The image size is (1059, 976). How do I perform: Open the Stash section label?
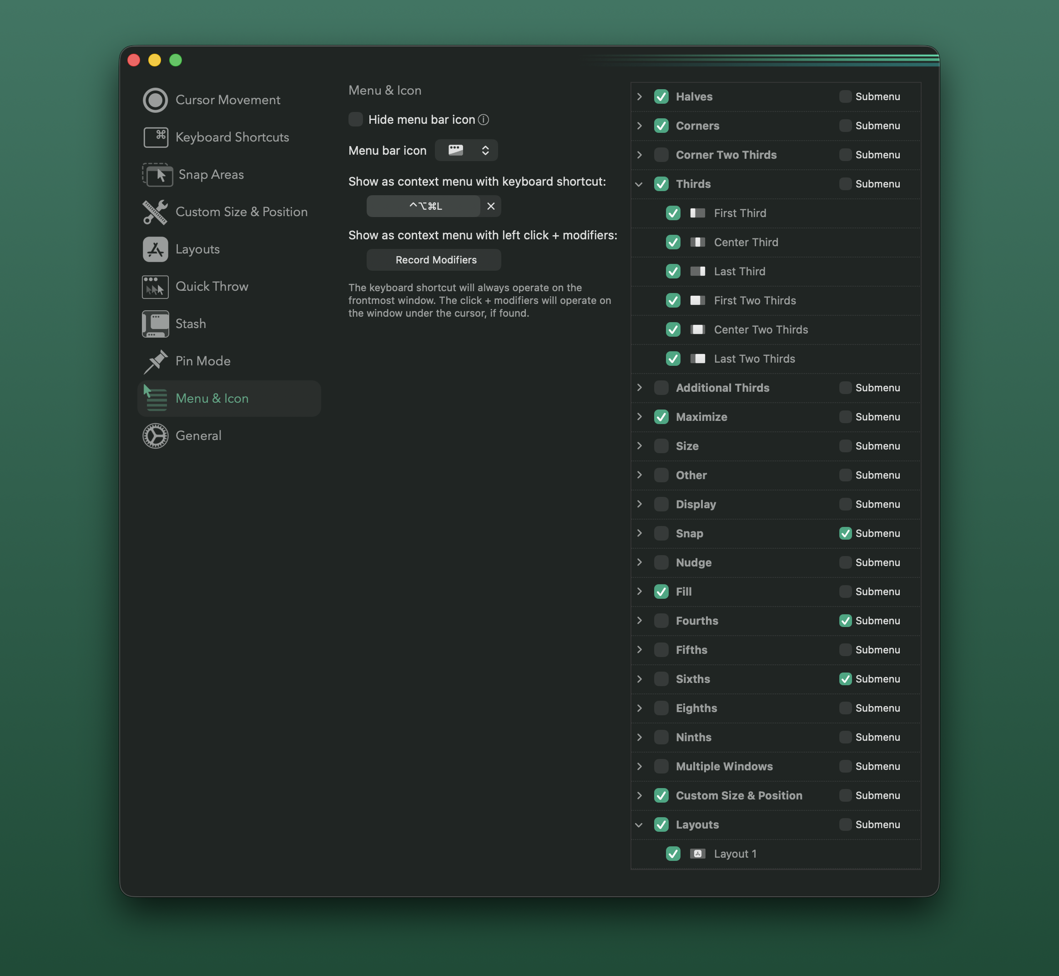point(191,324)
